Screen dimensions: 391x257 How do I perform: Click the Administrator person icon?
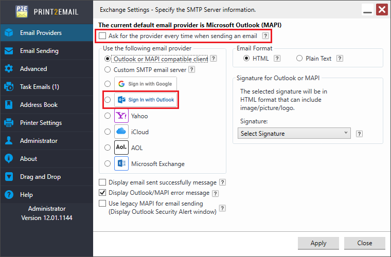(x=9, y=140)
